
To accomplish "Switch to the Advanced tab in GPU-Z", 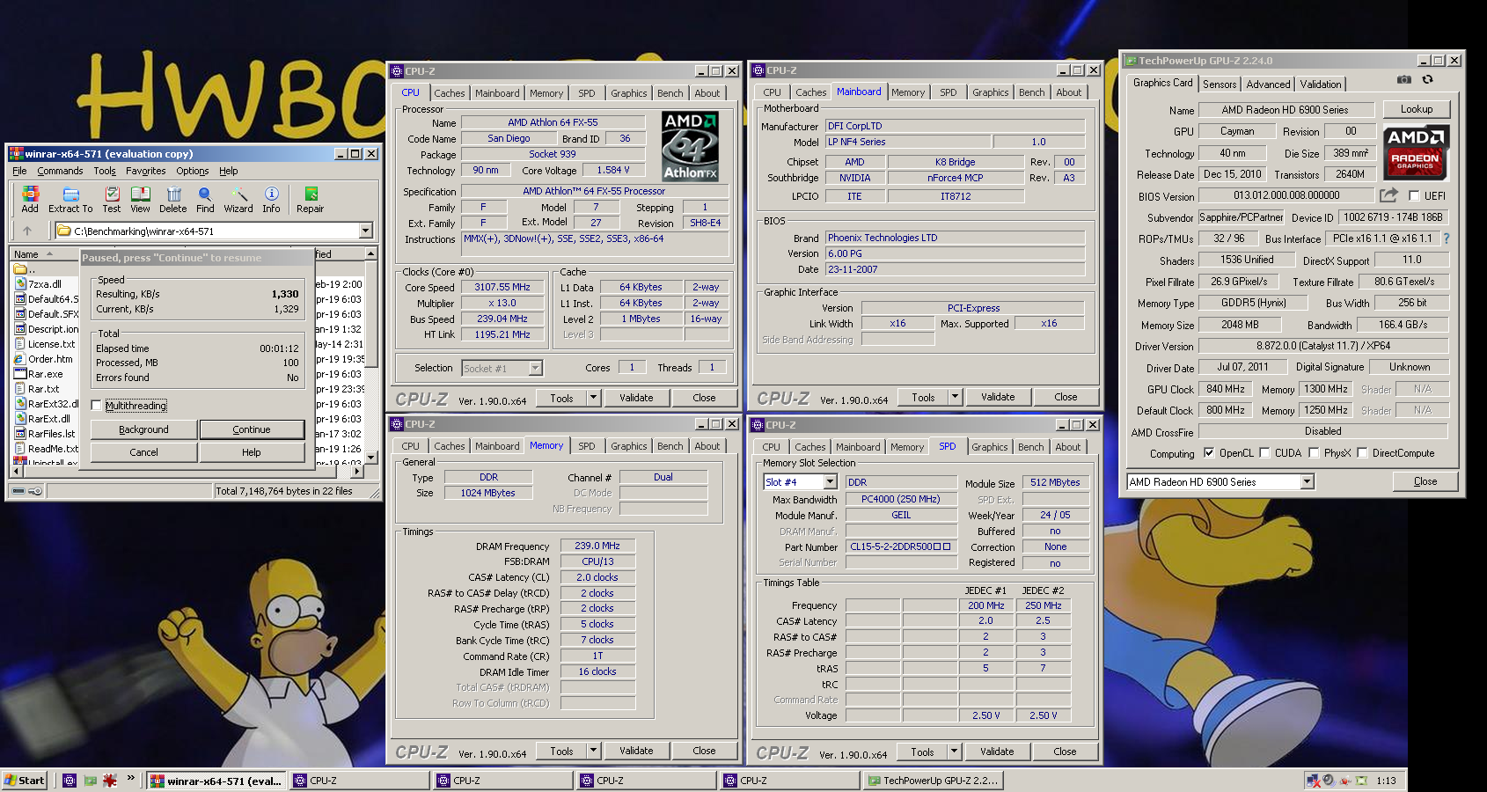I will coord(1268,84).
